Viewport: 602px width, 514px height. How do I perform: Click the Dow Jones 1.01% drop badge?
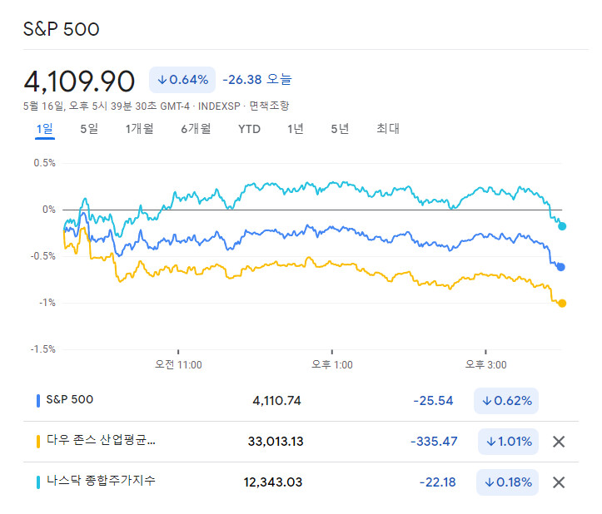coord(508,442)
